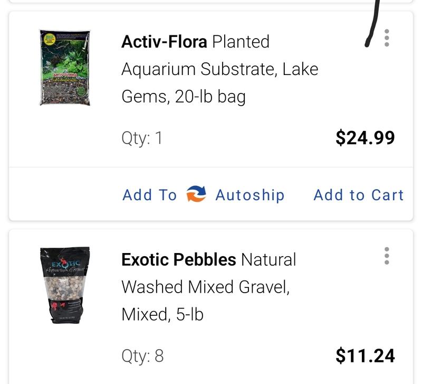Open the Activ-Flora brand name link
422x384 pixels.
(x=164, y=42)
